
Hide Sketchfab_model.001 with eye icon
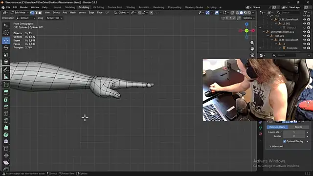304,32
